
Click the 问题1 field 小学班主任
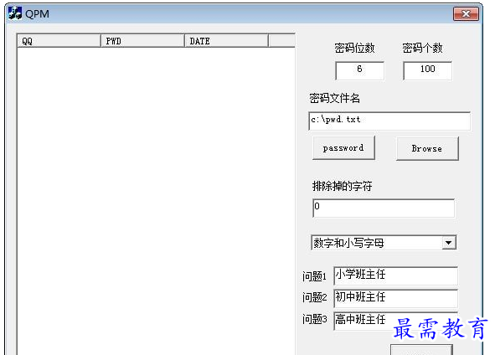(396, 276)
